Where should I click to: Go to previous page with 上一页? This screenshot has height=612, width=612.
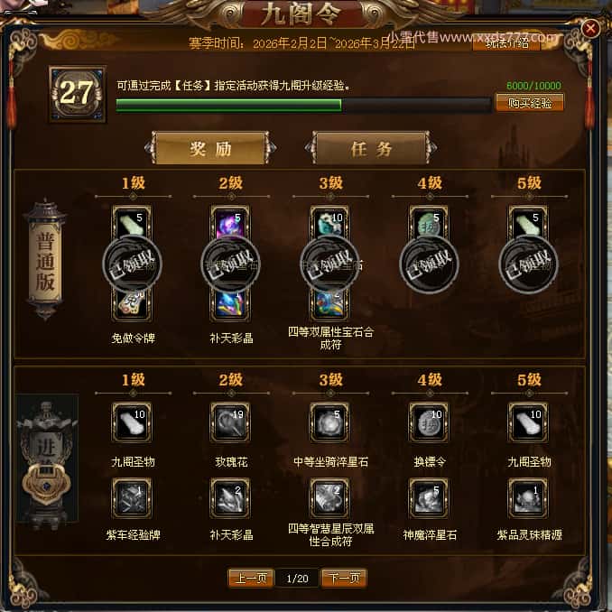click(x=251, y=578)
